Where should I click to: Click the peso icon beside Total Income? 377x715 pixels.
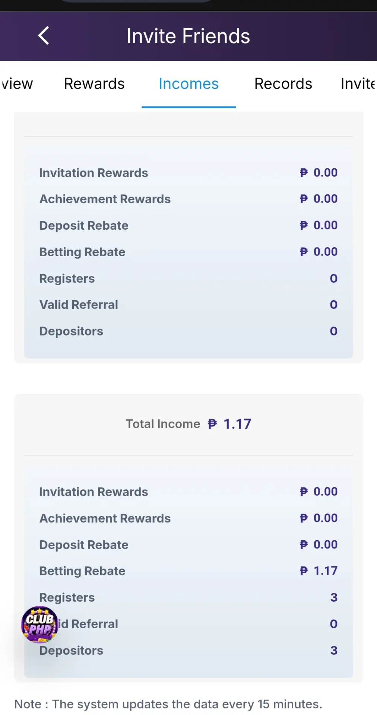(x=212, y=424)
